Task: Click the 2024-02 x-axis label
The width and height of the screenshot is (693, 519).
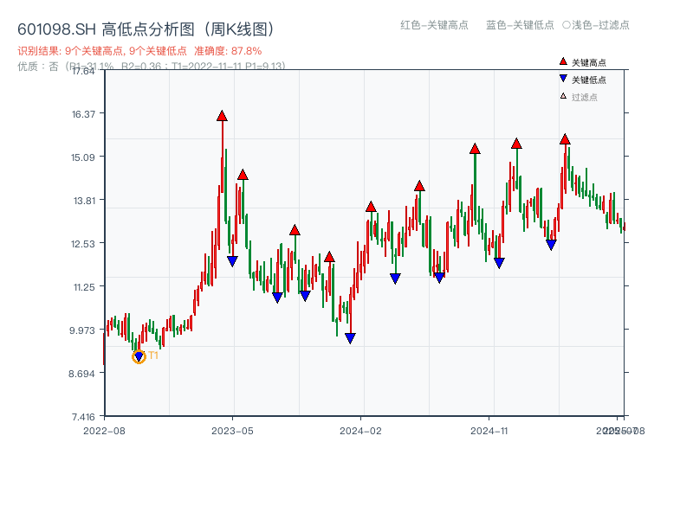Action: [360, 431]
